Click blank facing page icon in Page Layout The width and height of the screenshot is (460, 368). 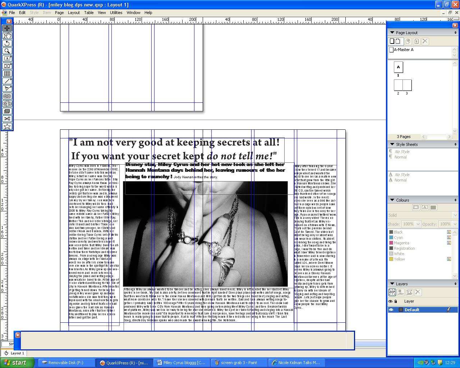pyautogui.click(x=398, y=41)
